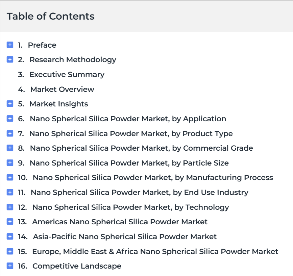
Task: Click the plus icon beside Americas market
Action: (10, 222)
